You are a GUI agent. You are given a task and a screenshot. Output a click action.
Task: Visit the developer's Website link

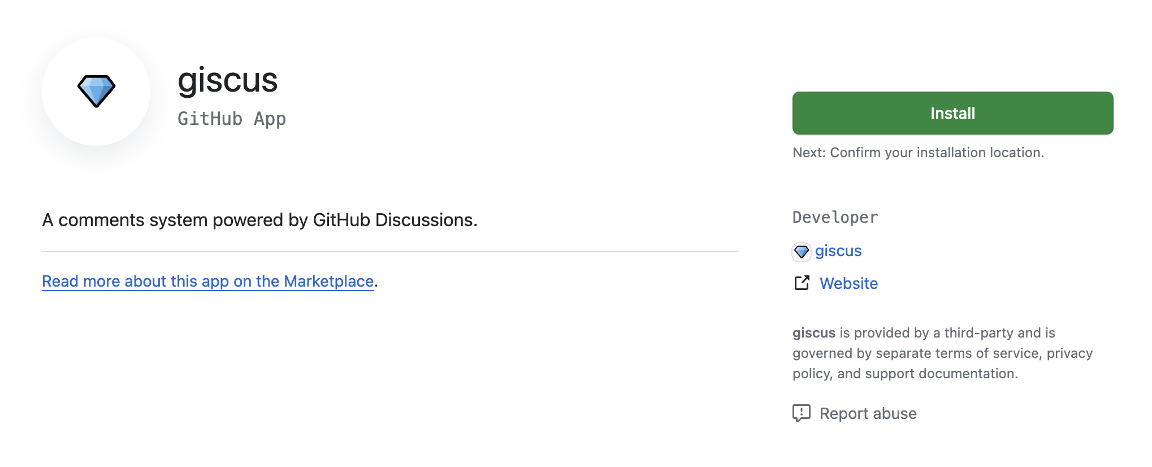848,283
